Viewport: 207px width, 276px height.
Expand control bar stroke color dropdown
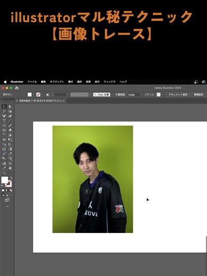pyautogui.click(x=42, y=94)
